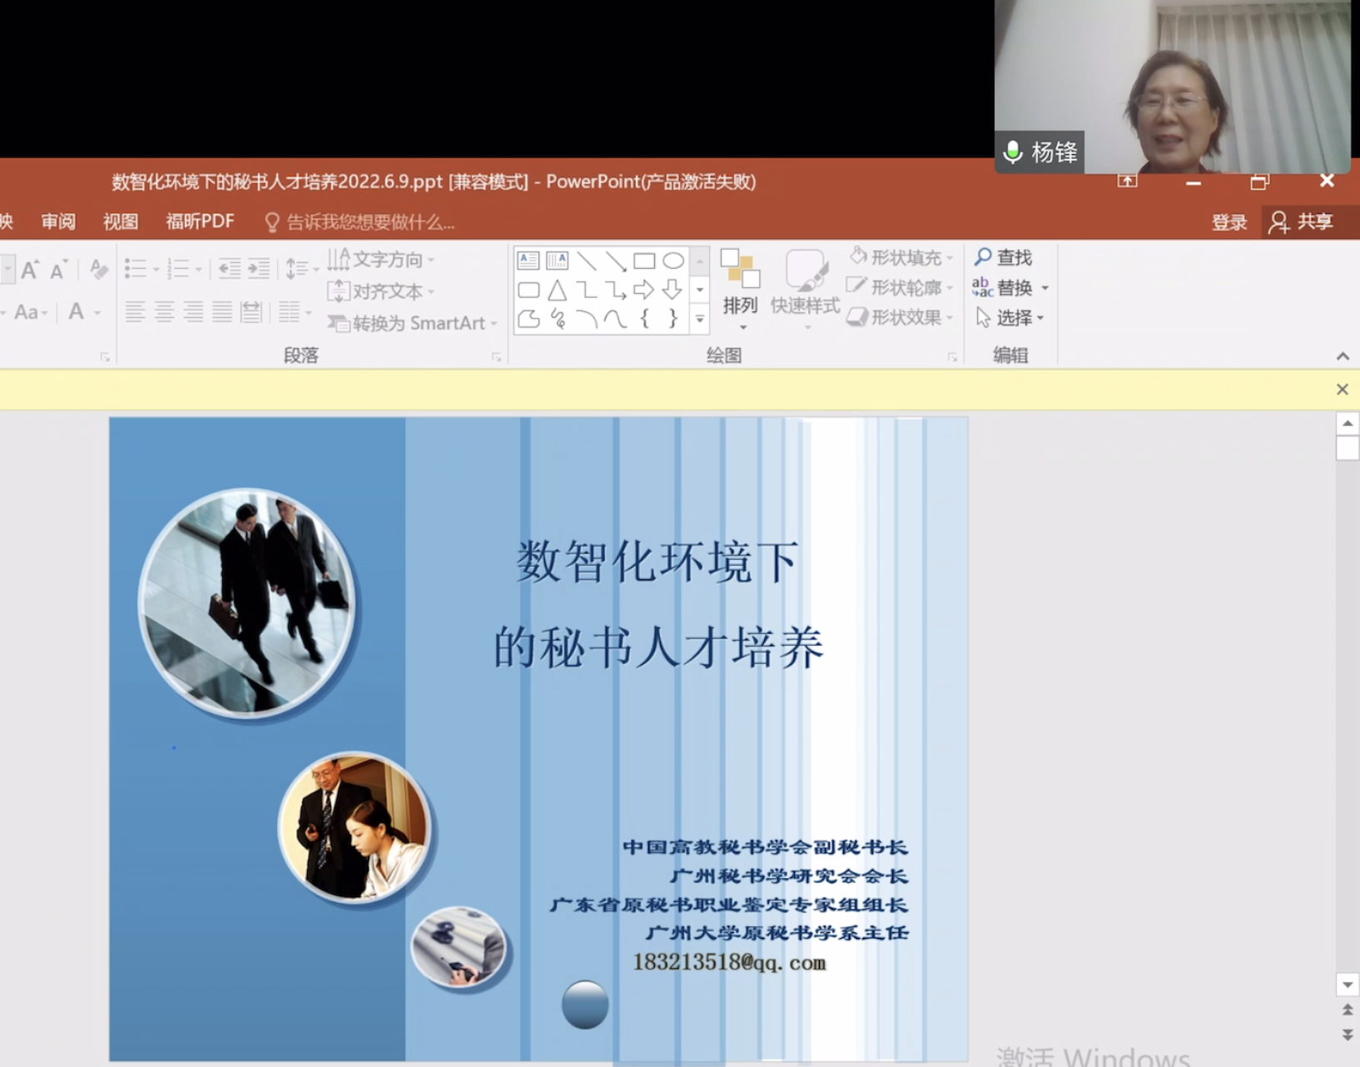Click 查找 to find text

(x=1005, y=257)
